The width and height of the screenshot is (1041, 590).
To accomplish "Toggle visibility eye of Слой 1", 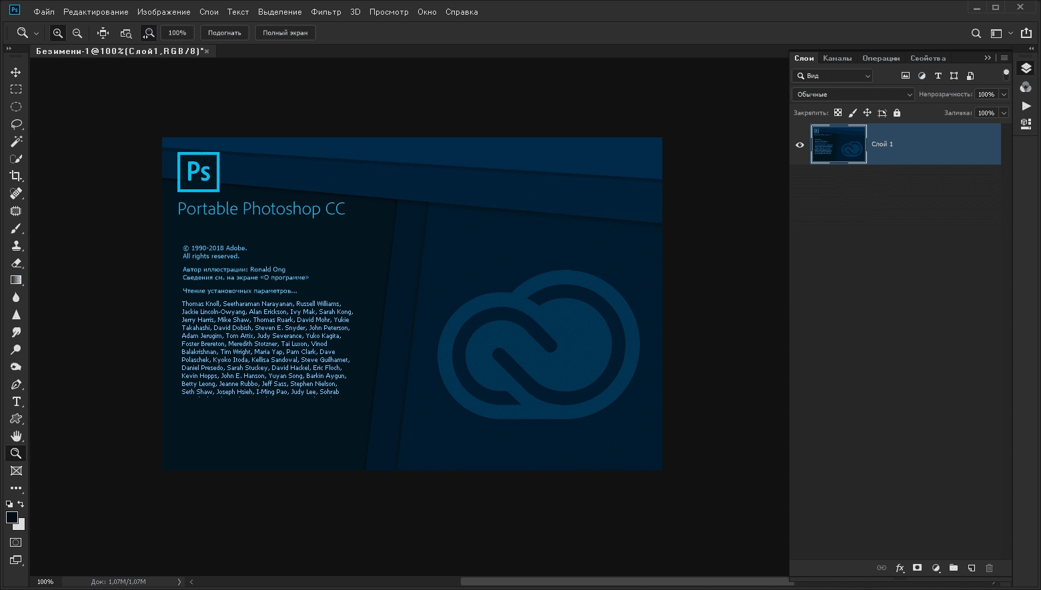I will click(x=800, y=145).
